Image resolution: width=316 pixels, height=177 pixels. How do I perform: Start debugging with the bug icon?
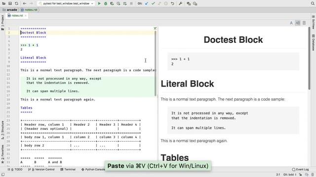pos(106,3)
